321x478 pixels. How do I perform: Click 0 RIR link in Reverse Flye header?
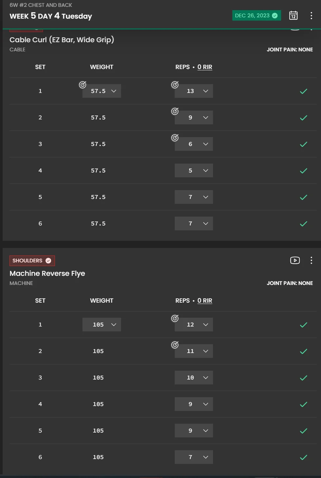[205, 301]
